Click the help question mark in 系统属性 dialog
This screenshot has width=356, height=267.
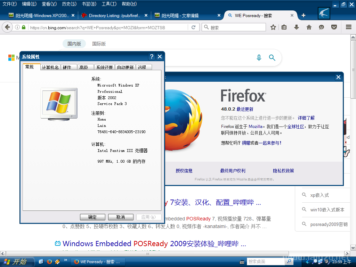(152, 57)
